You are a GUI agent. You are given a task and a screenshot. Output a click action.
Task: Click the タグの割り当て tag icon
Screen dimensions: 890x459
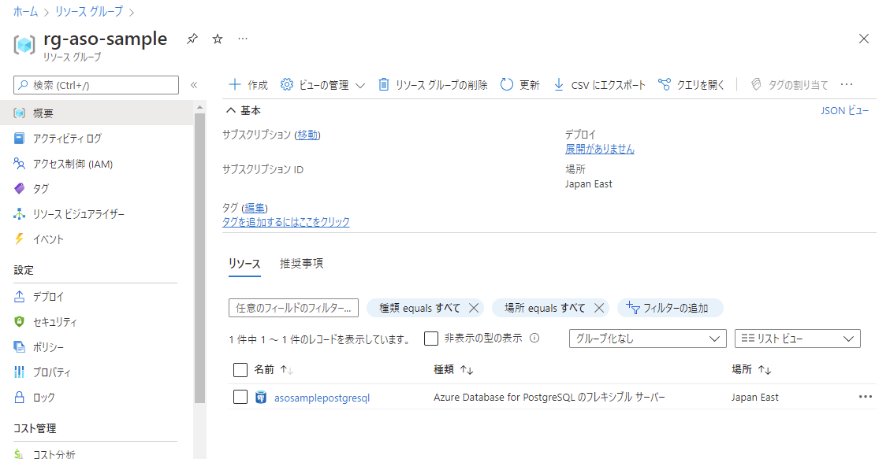click(x=755, y=84)
